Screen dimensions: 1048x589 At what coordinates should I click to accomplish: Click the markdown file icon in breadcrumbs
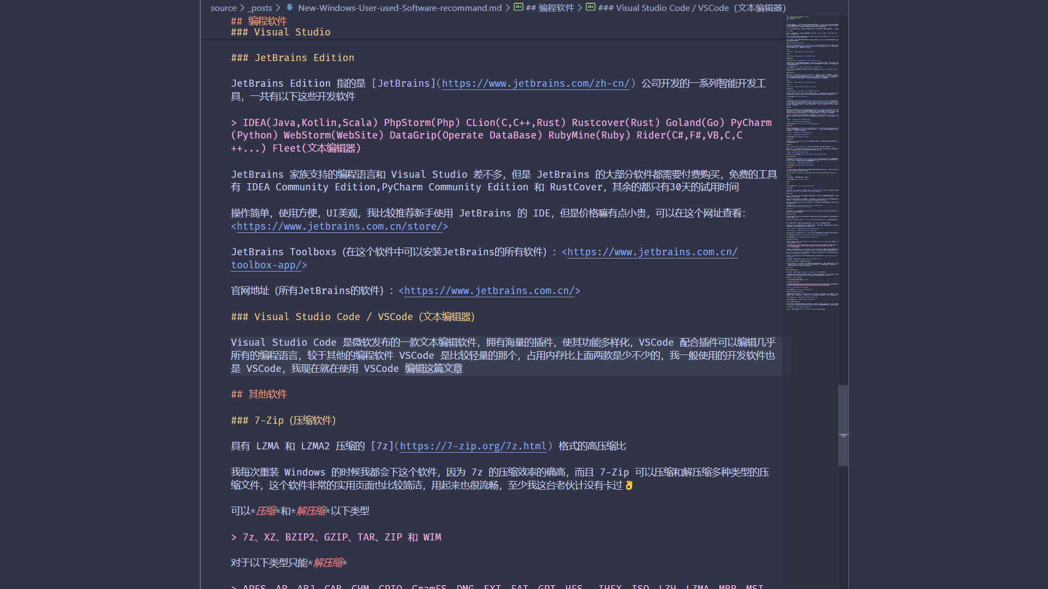(289, 7)
